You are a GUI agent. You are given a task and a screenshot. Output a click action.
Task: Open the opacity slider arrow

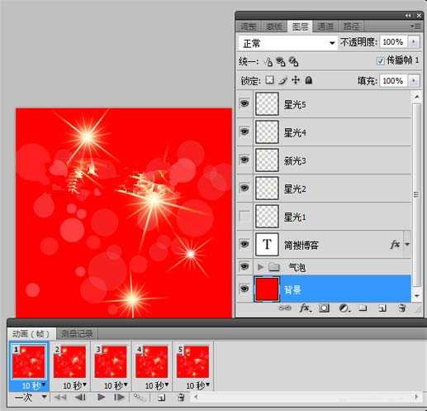(x=413, y=42)
